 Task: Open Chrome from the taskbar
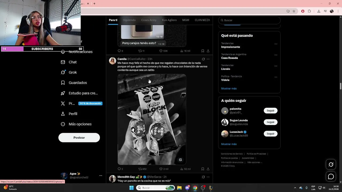[195, 188]
